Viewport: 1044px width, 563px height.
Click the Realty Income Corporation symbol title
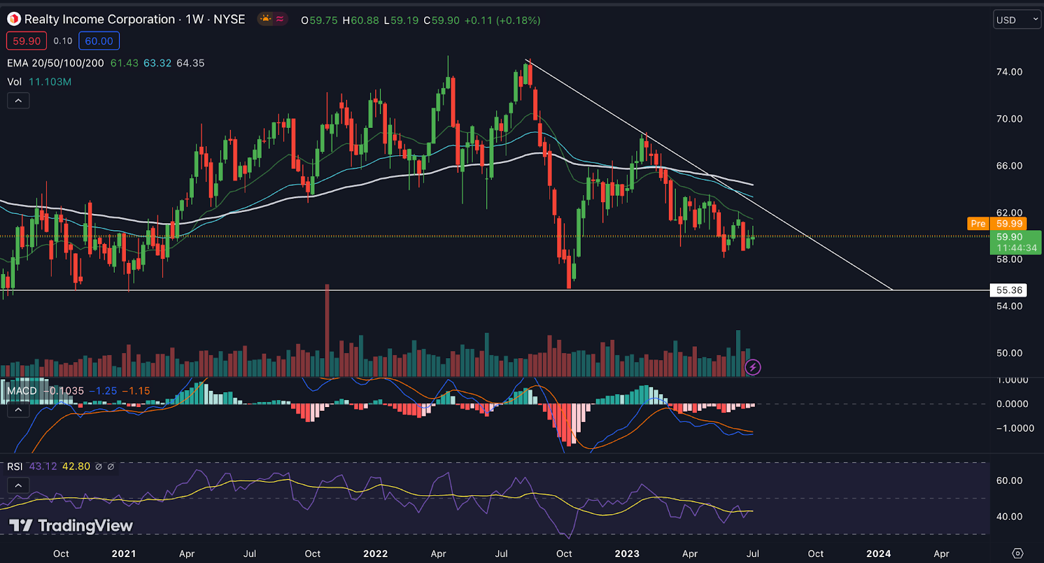pos(99,20)
